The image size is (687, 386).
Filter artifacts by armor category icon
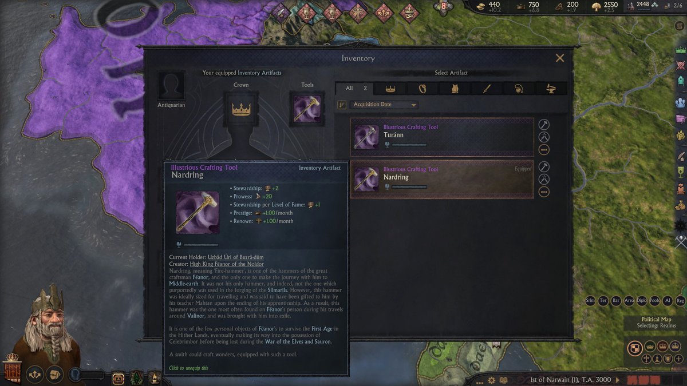coord(455,89)
